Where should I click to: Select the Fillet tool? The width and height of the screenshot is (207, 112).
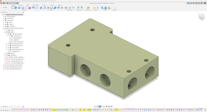(x=44, y=8)
